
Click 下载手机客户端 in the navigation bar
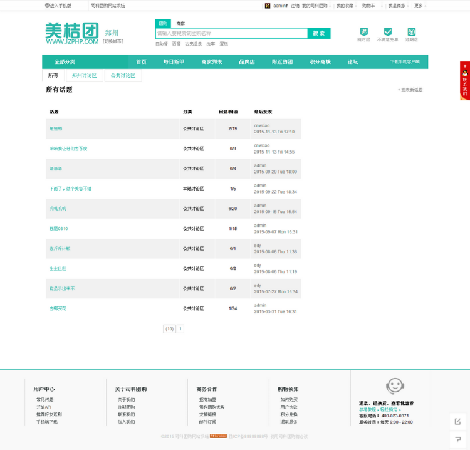[405, 62]
